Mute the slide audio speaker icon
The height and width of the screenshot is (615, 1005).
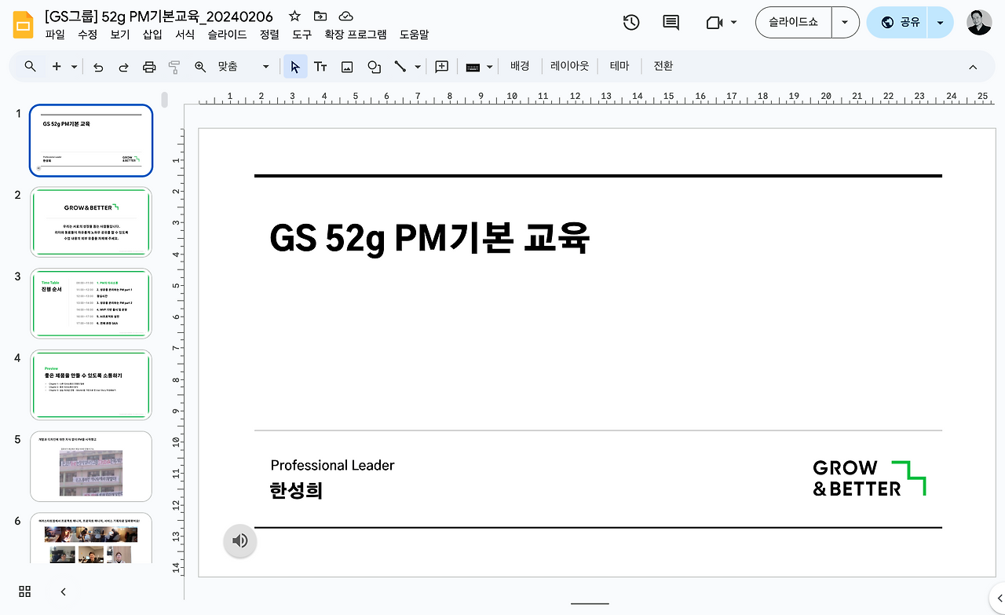coord(239,541)
